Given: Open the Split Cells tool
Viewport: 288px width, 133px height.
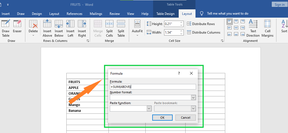Looking at the screenshot, I should (x=109, y=28).
